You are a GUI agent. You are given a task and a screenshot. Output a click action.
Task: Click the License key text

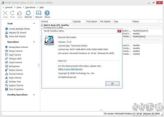point(83,49)
